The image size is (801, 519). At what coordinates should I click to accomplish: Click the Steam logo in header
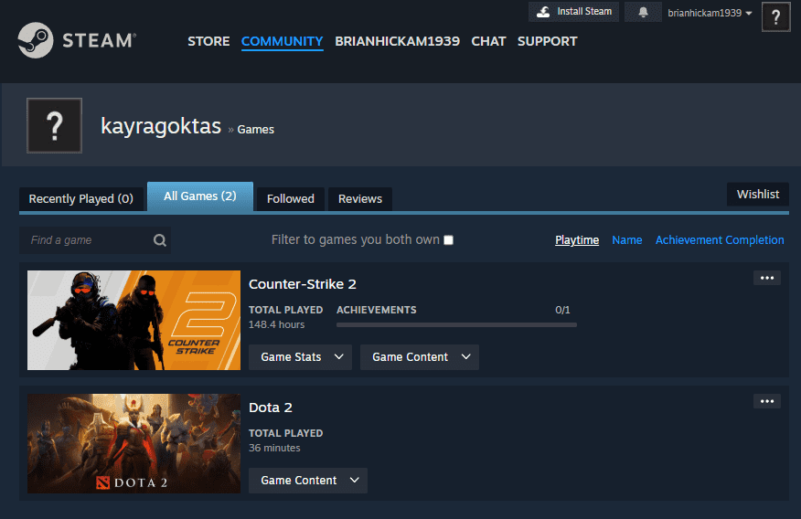[x=76, y=40]
